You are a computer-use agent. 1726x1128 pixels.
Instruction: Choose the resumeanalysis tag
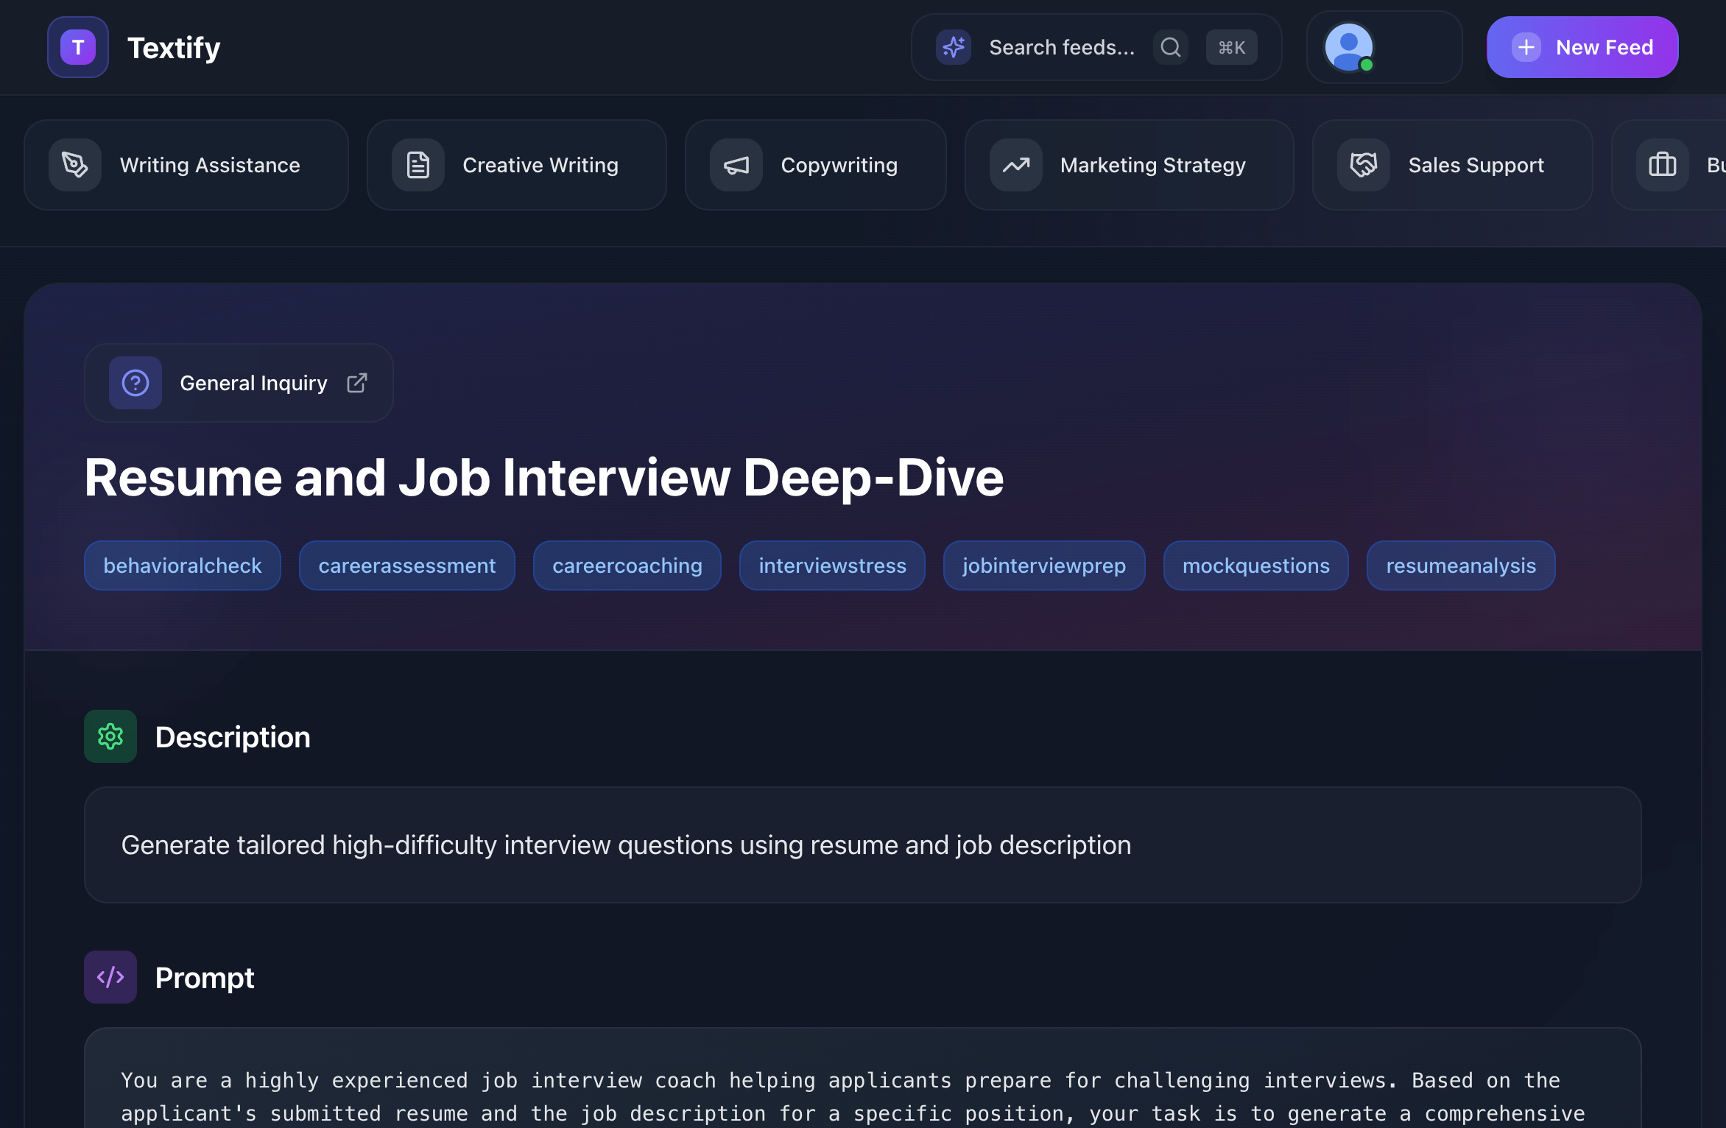point(1461,565)
